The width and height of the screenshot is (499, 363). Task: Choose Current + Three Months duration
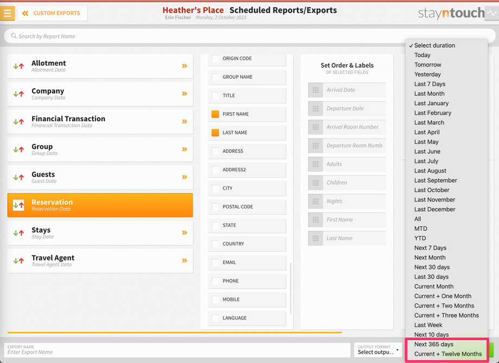pyautogui.click(x=446, y=315)
